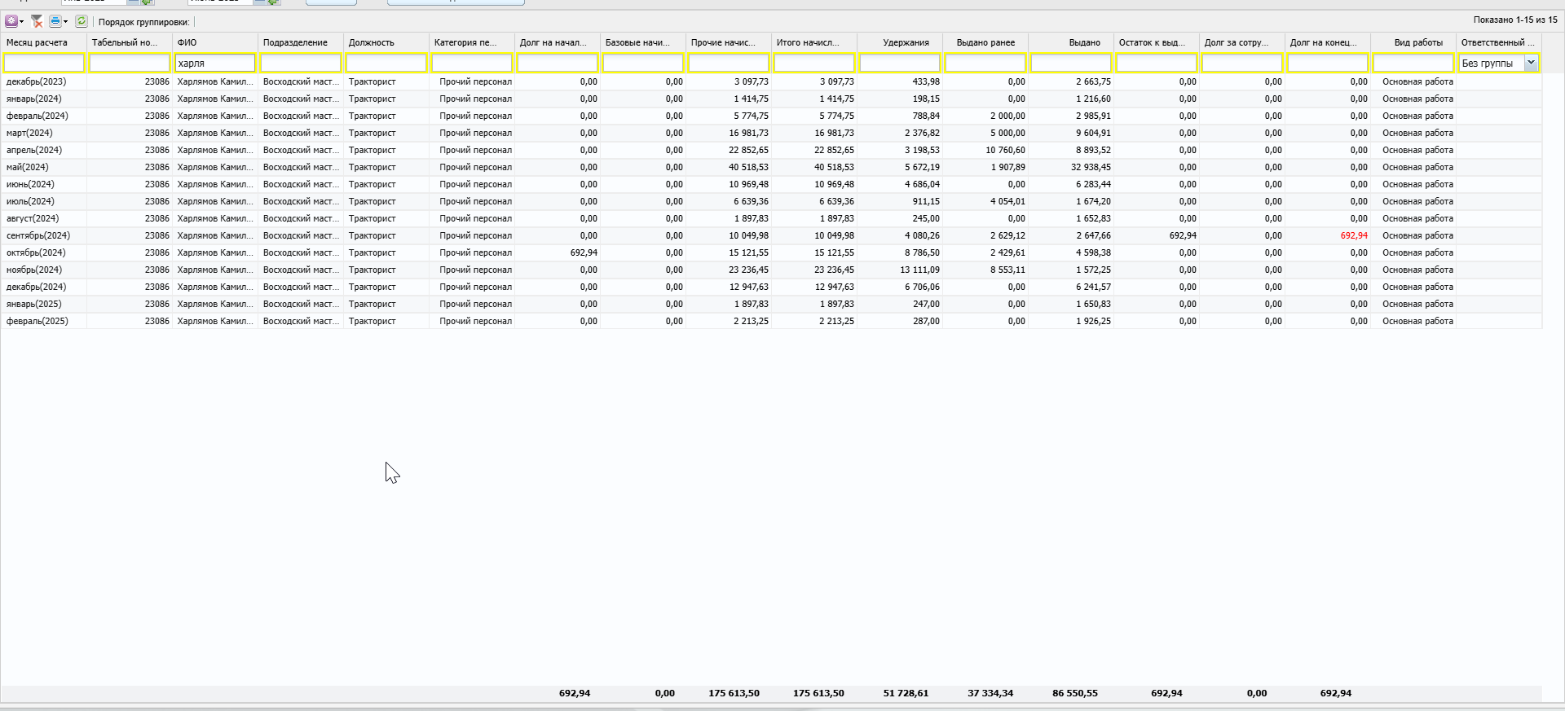Select the июль(2024) row

771,201
